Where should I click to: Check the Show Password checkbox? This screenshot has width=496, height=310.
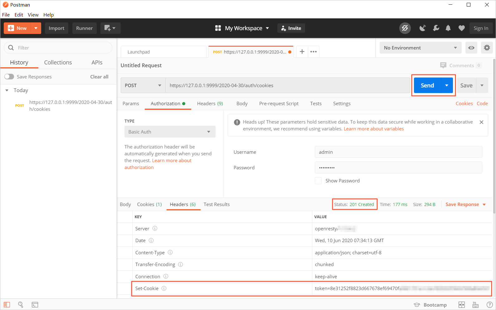pos(318,181)
